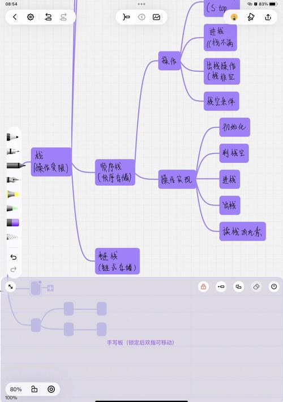
Task: Undo stroke in pen sidebar
Action: pyautogui.click(x=14, y=257)
